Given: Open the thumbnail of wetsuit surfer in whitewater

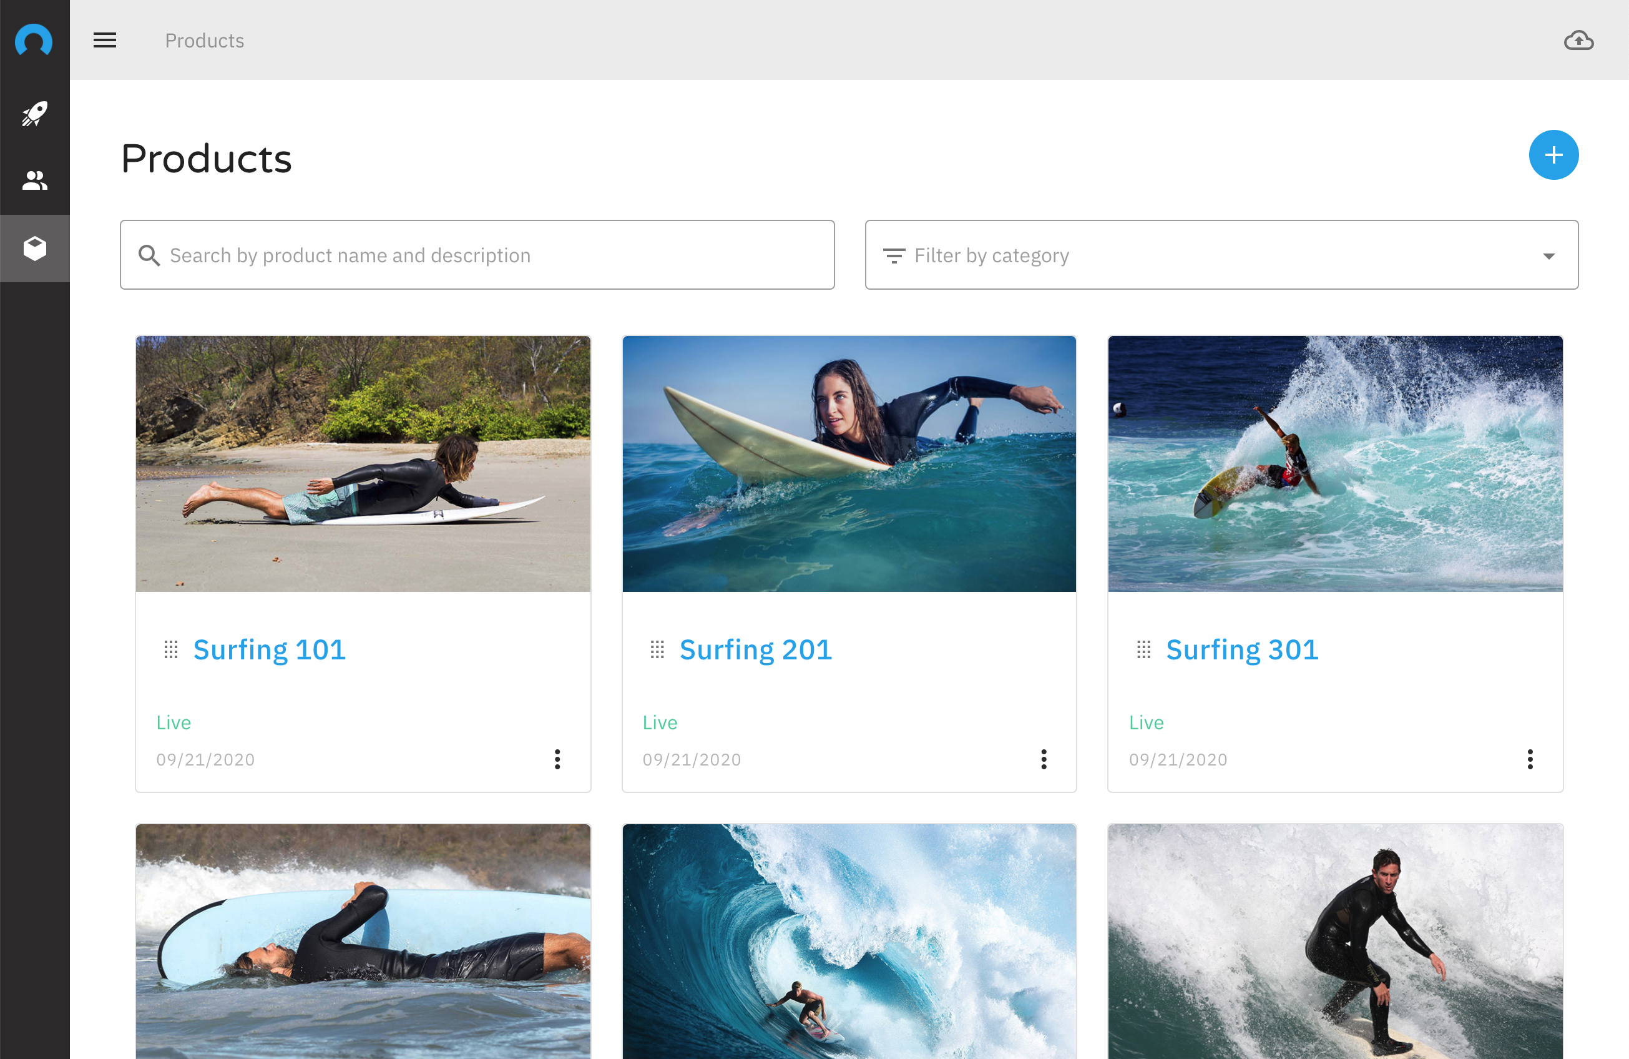Looking at the screenshot, I should 1334,941.
